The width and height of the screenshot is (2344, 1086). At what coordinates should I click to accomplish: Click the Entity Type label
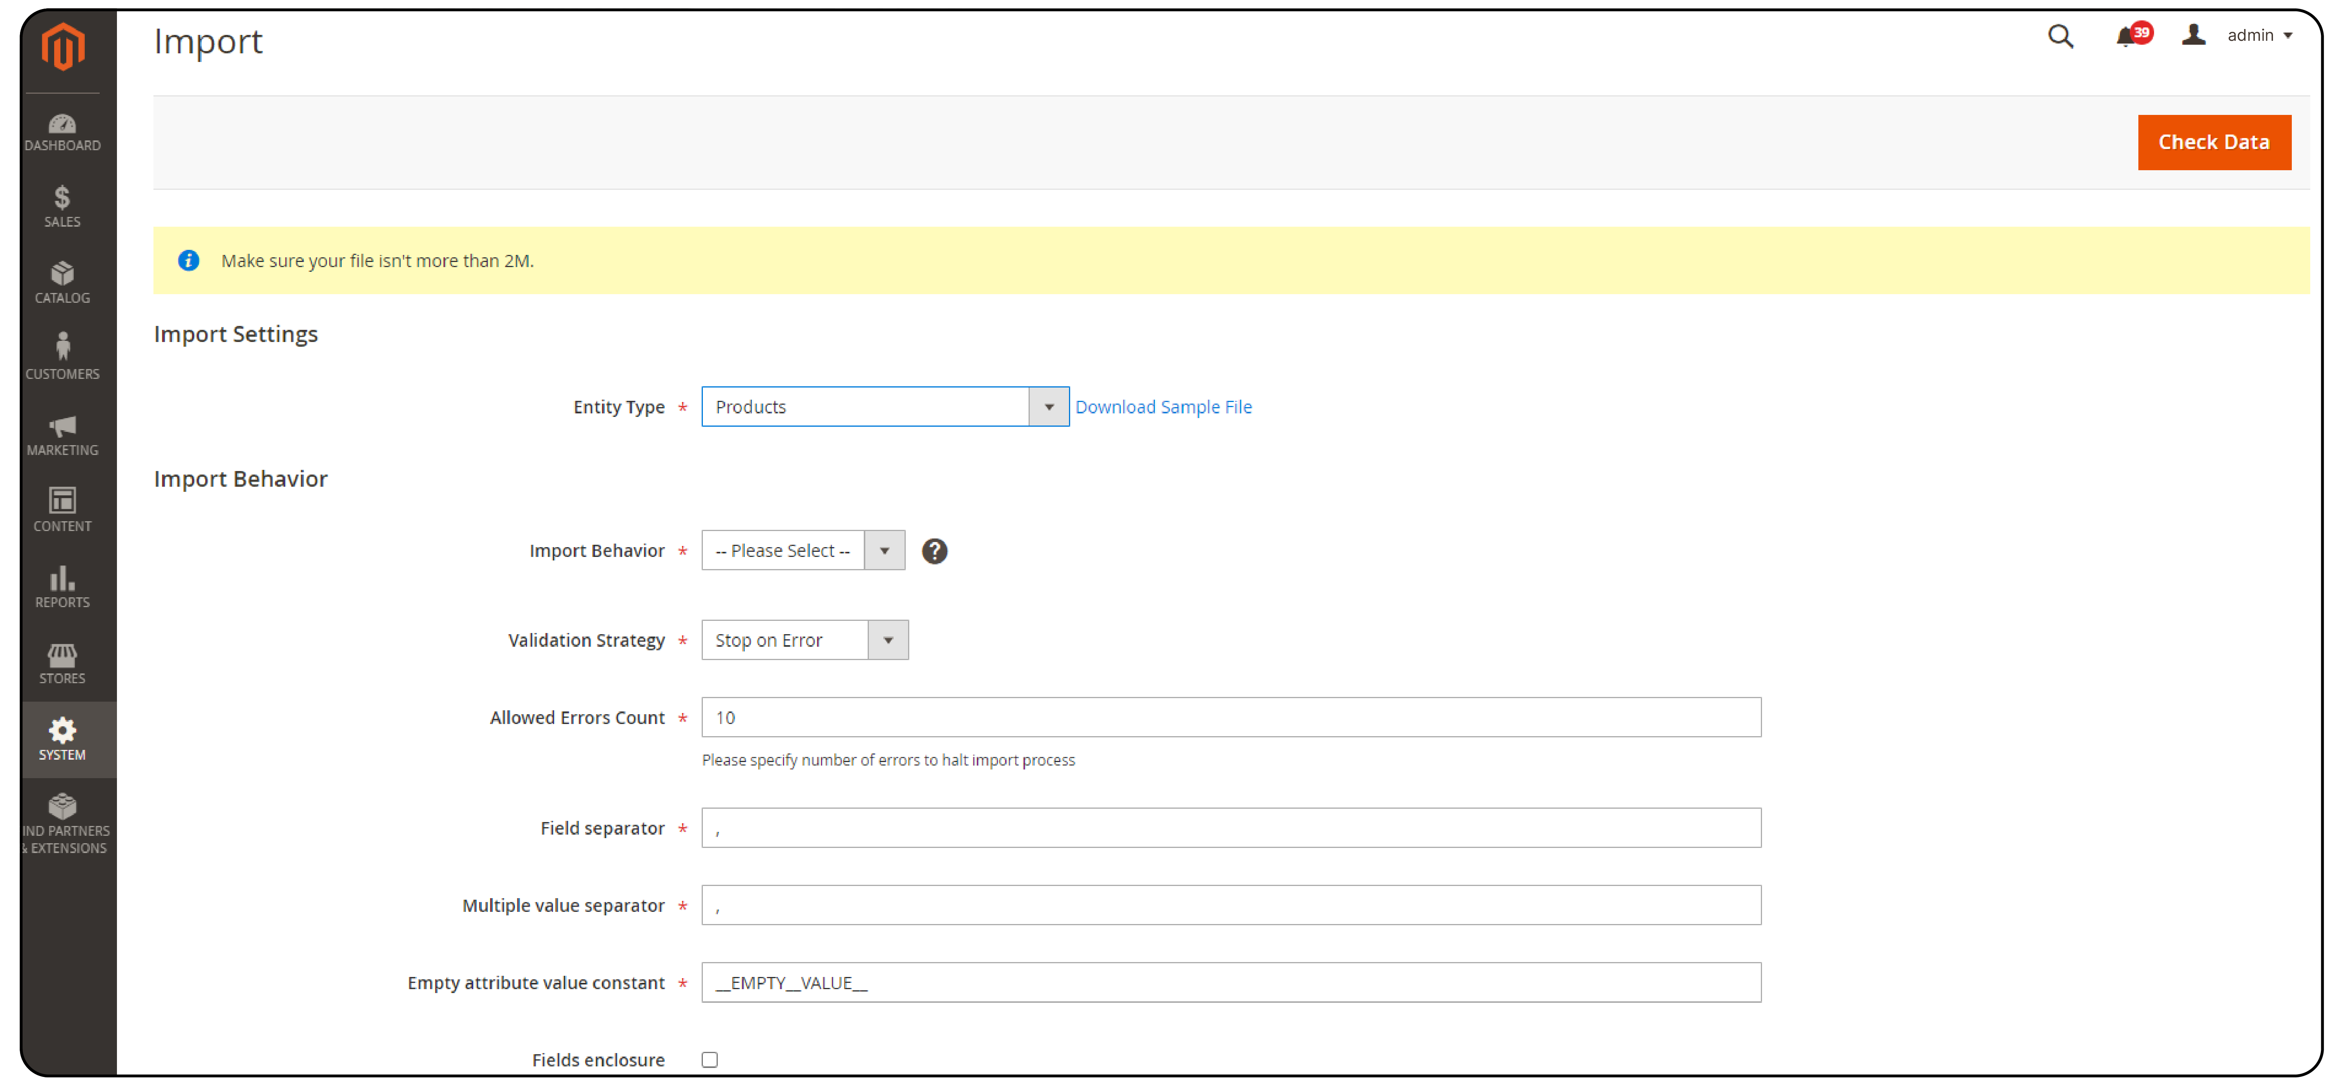click(619, 407)
